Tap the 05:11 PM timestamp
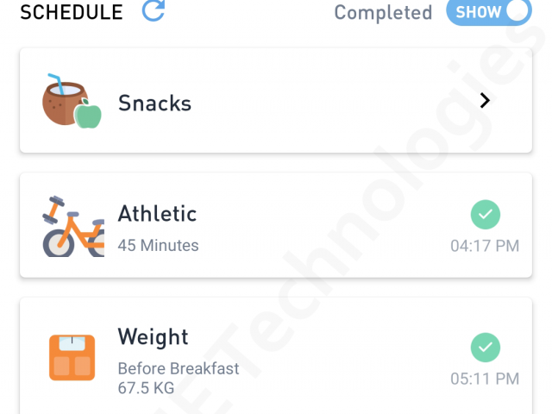 pyautogui.click(x=485, y=379)
